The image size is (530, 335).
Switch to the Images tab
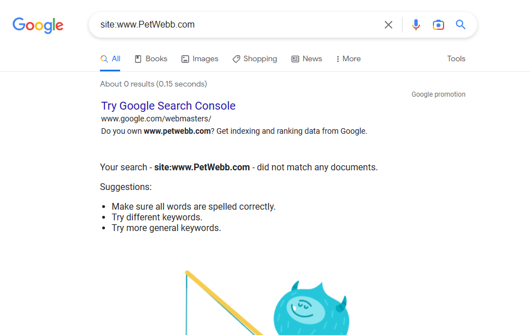205,59
